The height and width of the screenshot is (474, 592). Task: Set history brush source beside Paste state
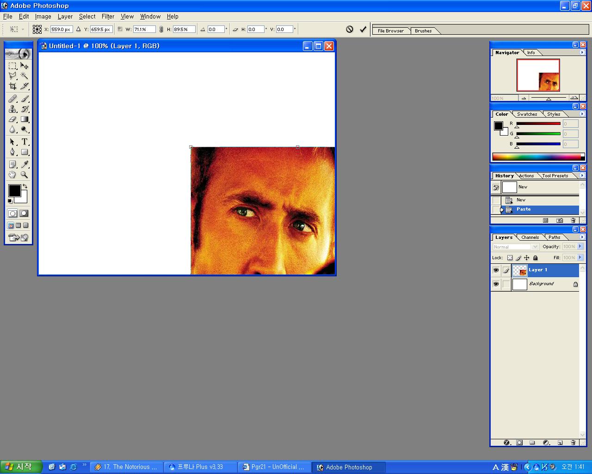[x=496, y=210]
